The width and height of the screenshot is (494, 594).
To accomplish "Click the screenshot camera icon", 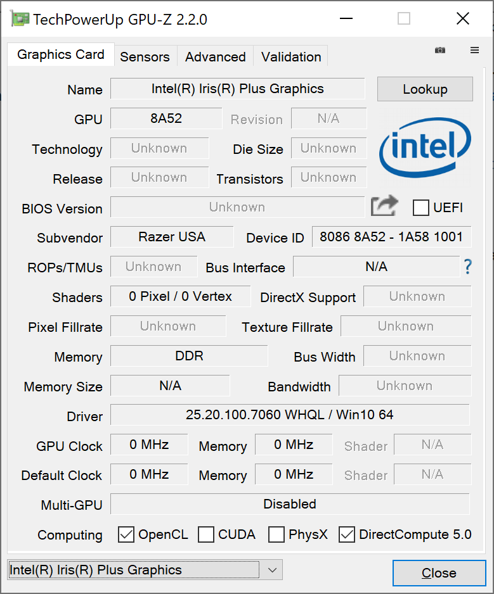I will 439,50.
